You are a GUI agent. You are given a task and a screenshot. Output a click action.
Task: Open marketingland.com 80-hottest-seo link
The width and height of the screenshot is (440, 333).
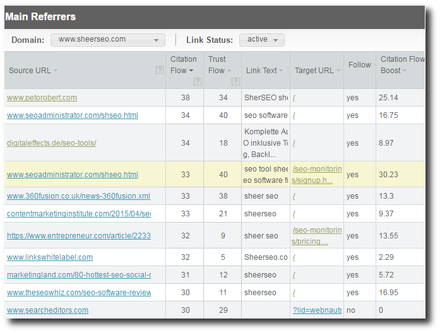pyautogui.click(x=79, y=275)
